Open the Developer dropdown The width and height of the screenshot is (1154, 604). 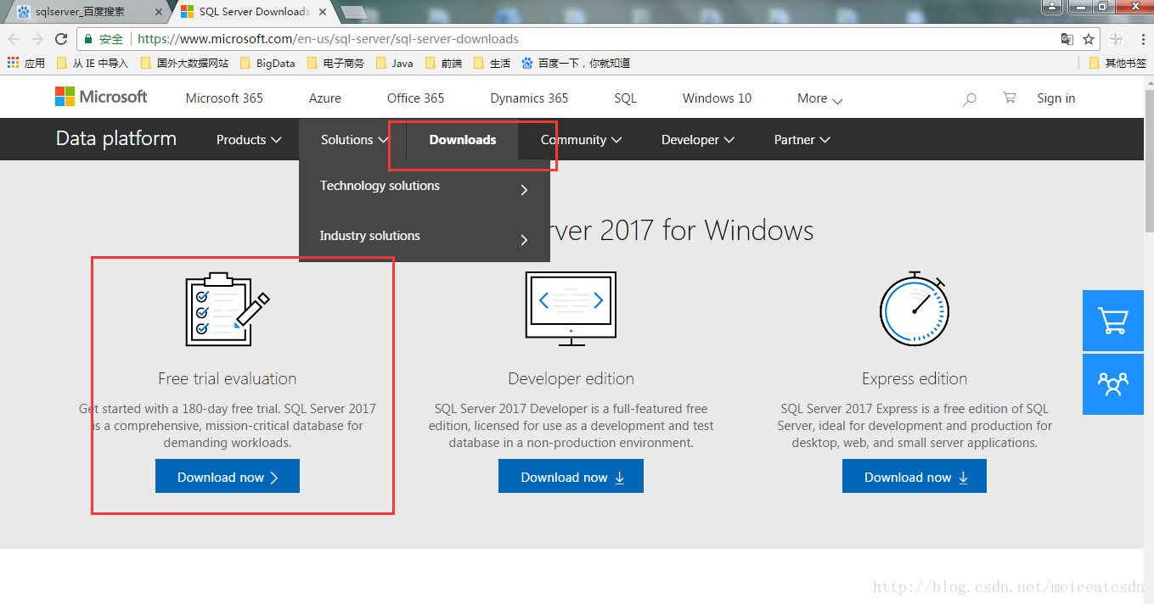coord(698,140)
